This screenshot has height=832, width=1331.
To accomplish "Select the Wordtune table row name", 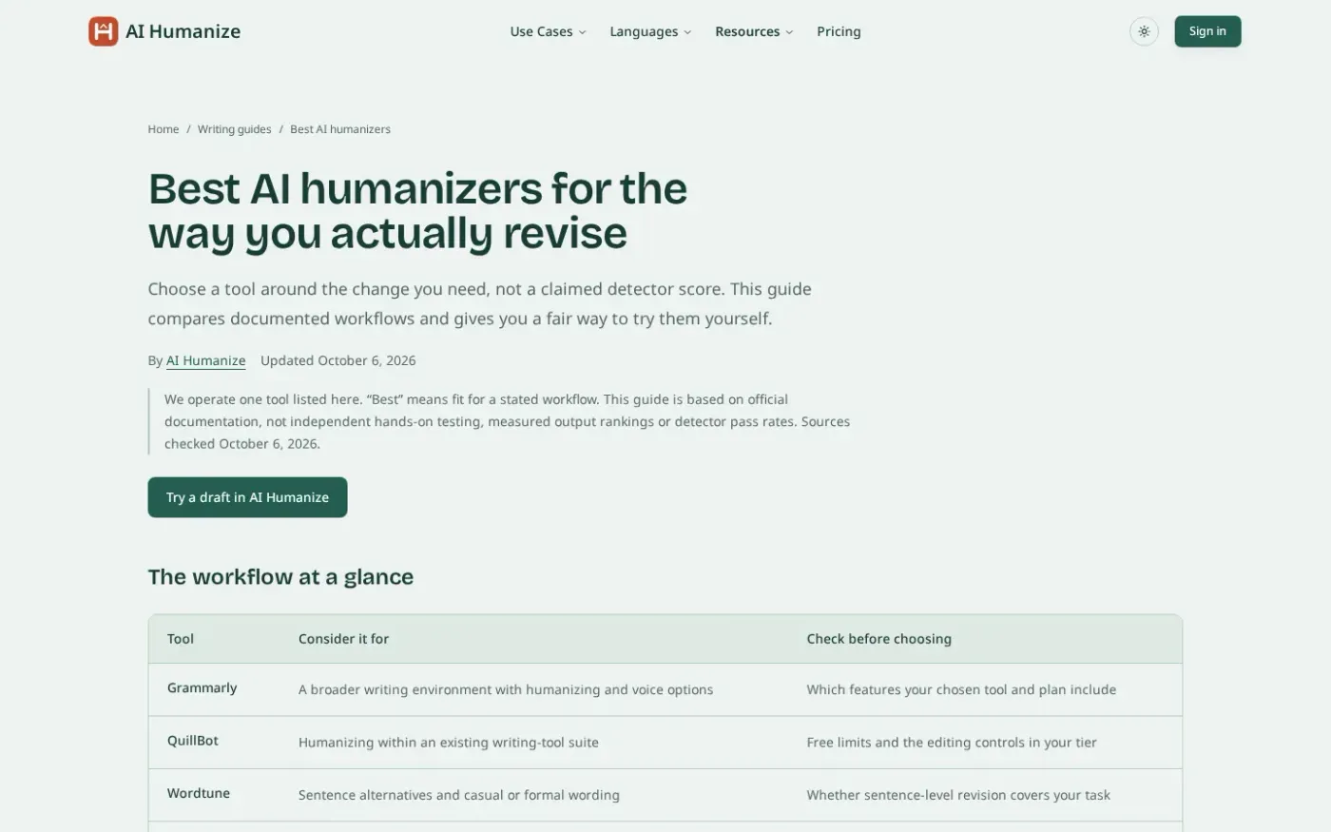I will point(199,793).
